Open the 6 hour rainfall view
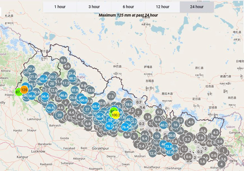 (128, 7)
